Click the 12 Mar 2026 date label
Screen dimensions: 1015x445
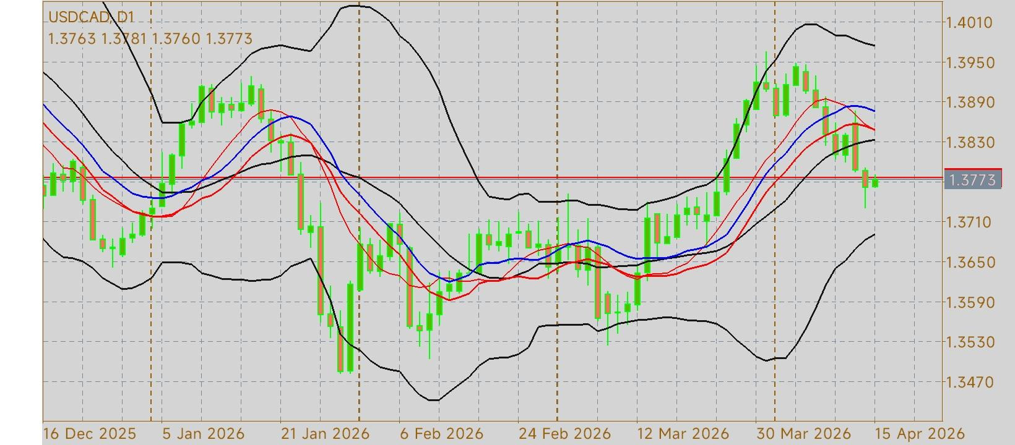click(x=683, y=433)
